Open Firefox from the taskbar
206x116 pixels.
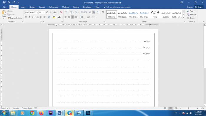(41, 113)
